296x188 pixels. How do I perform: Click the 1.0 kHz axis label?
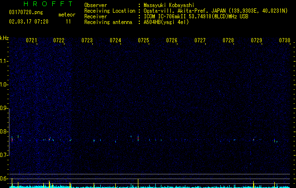(x=4, y=85)
